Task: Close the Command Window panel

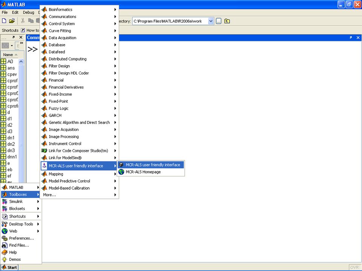Action: pos(358,37)
